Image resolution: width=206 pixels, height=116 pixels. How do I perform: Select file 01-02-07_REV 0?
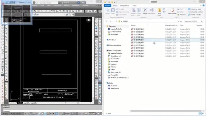(x=168, y=40)
